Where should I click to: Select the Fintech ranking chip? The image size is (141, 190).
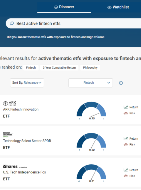[x=31, y=67]
